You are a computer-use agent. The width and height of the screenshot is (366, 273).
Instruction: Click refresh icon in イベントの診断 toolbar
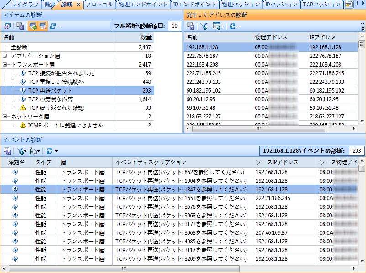[x=49, y=150]
